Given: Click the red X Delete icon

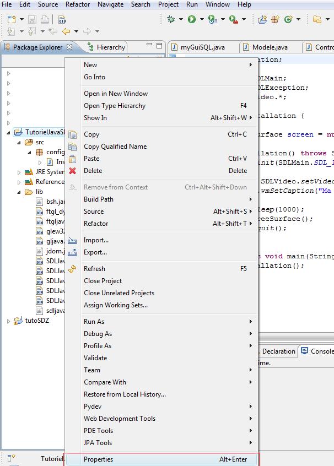Looking at the screenshot, I should pyautogui.click(x=73, y=171).
